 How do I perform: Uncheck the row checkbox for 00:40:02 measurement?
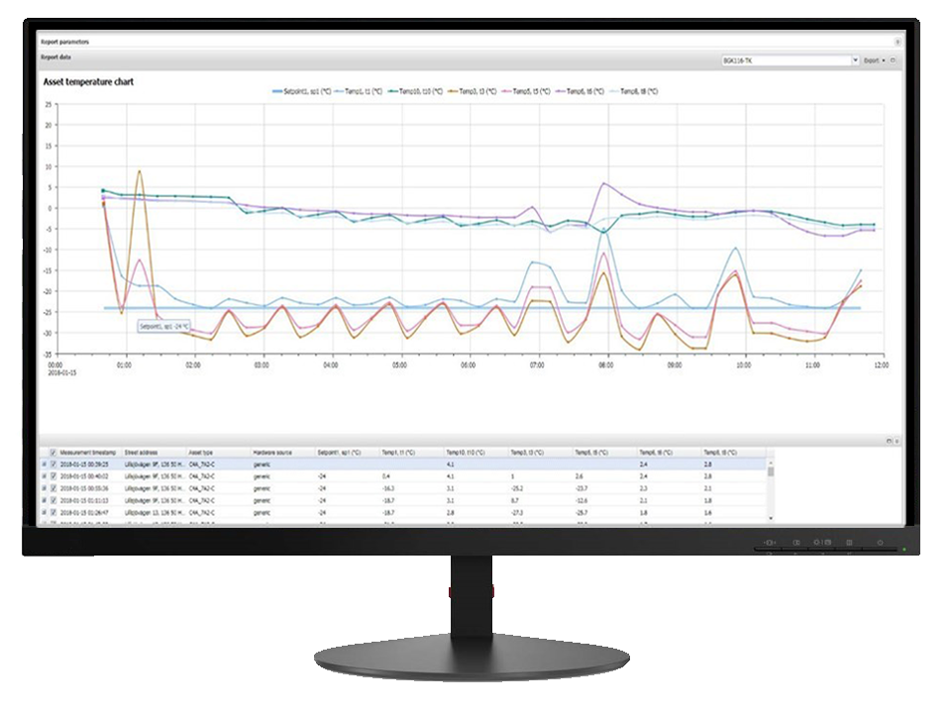pyautogui.click(x=53, y=476)
